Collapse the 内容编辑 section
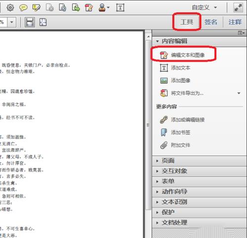The image size is (247, 238). [199, 41]
